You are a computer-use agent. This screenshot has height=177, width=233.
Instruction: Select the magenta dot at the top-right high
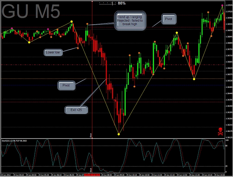(222, 5)
